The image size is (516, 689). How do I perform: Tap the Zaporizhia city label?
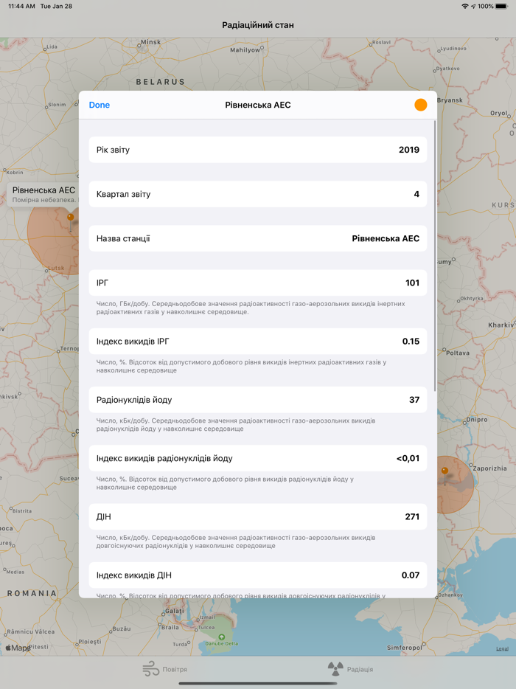tap(489, 468)
